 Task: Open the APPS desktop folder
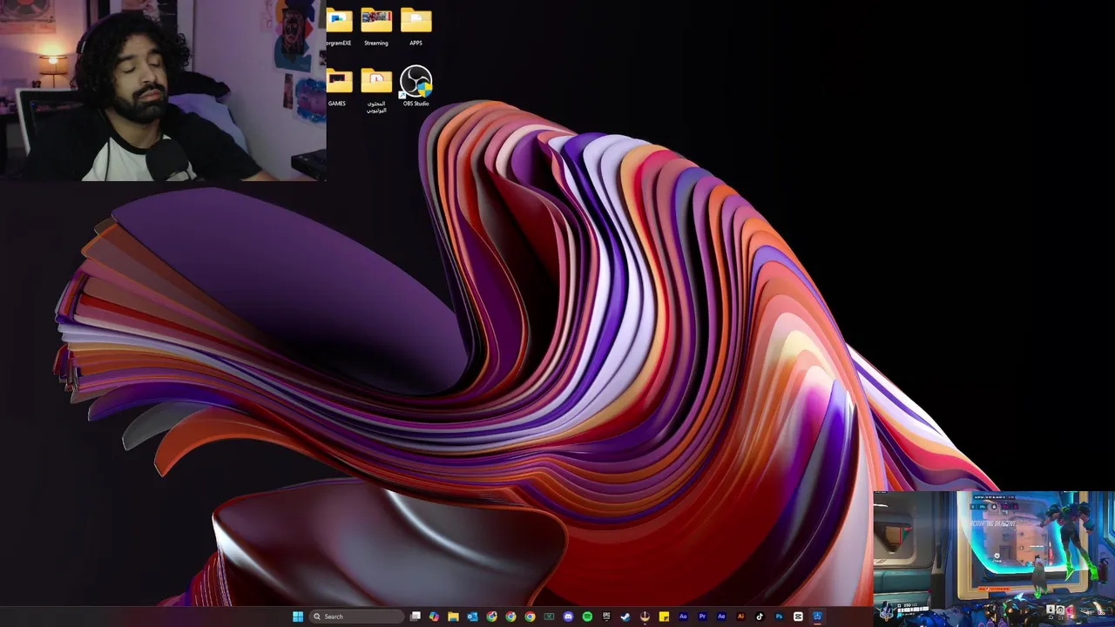click(x=416, y=26)
